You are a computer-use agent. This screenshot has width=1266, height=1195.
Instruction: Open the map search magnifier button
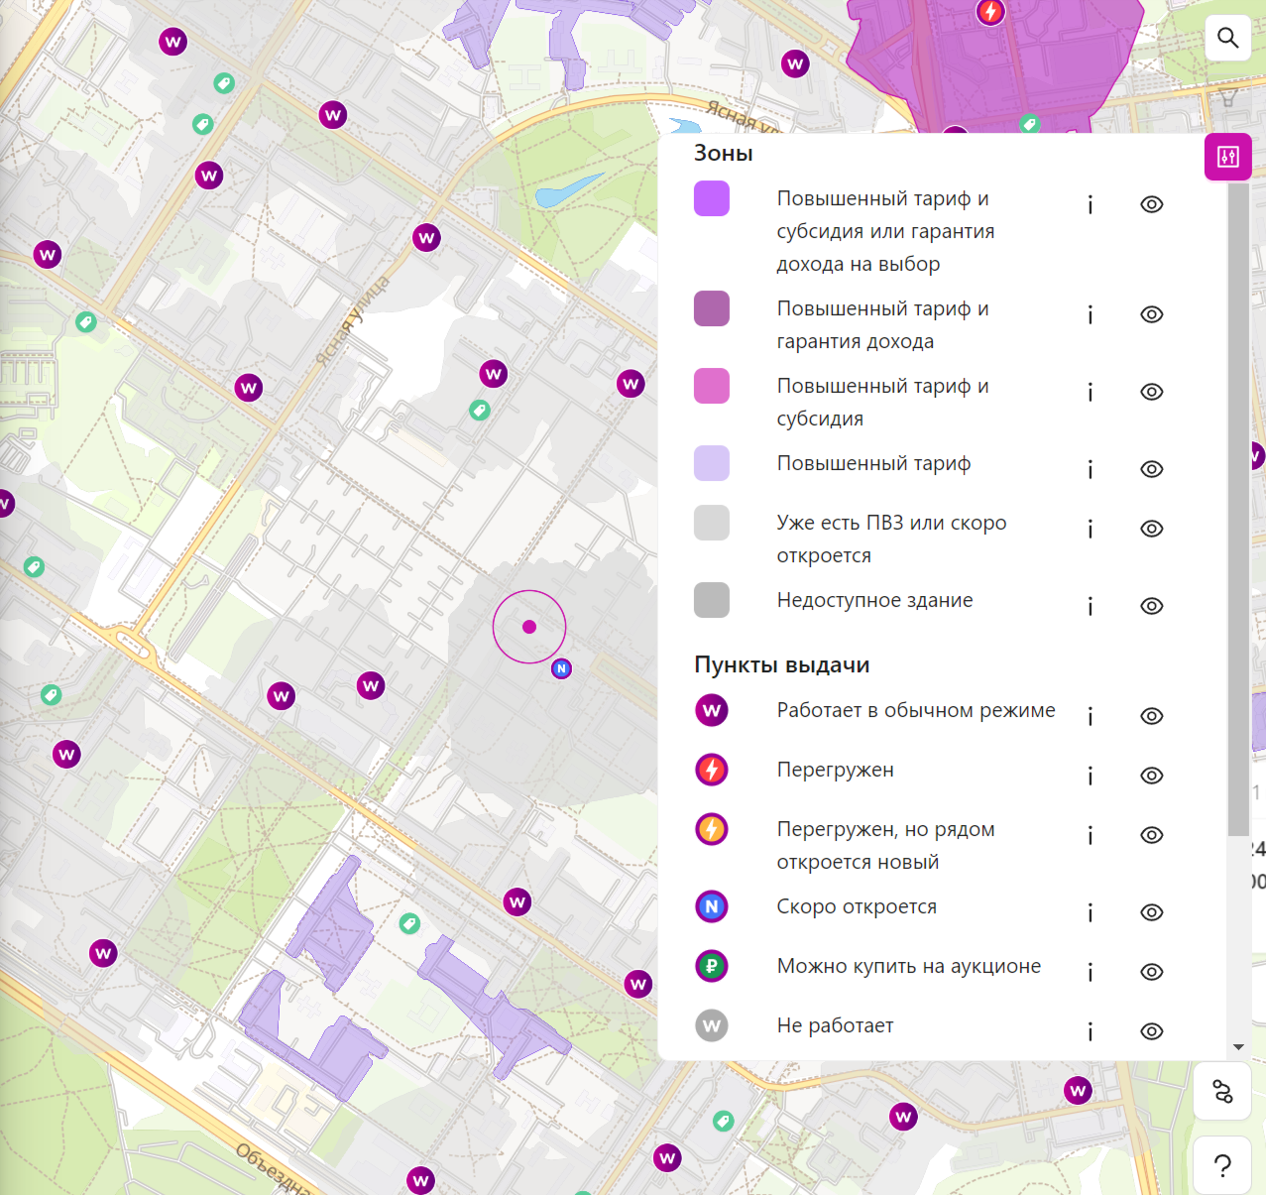pyautogui.click(x=1227, y=39)
